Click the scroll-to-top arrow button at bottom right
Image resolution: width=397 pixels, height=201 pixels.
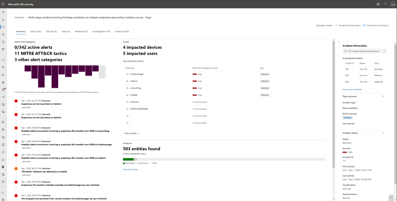(x=391, y=197)
